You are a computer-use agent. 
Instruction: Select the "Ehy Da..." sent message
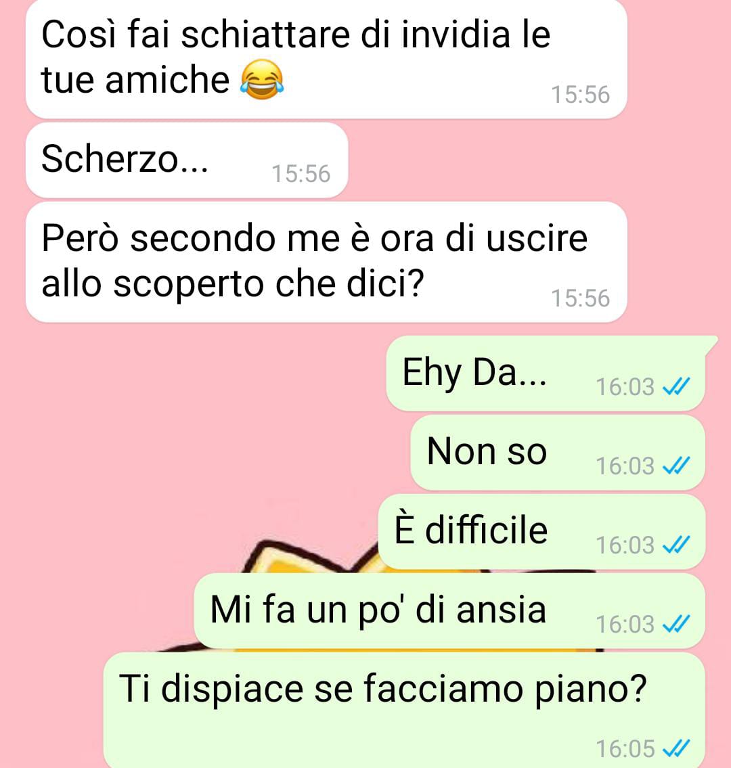coord(546,374)
